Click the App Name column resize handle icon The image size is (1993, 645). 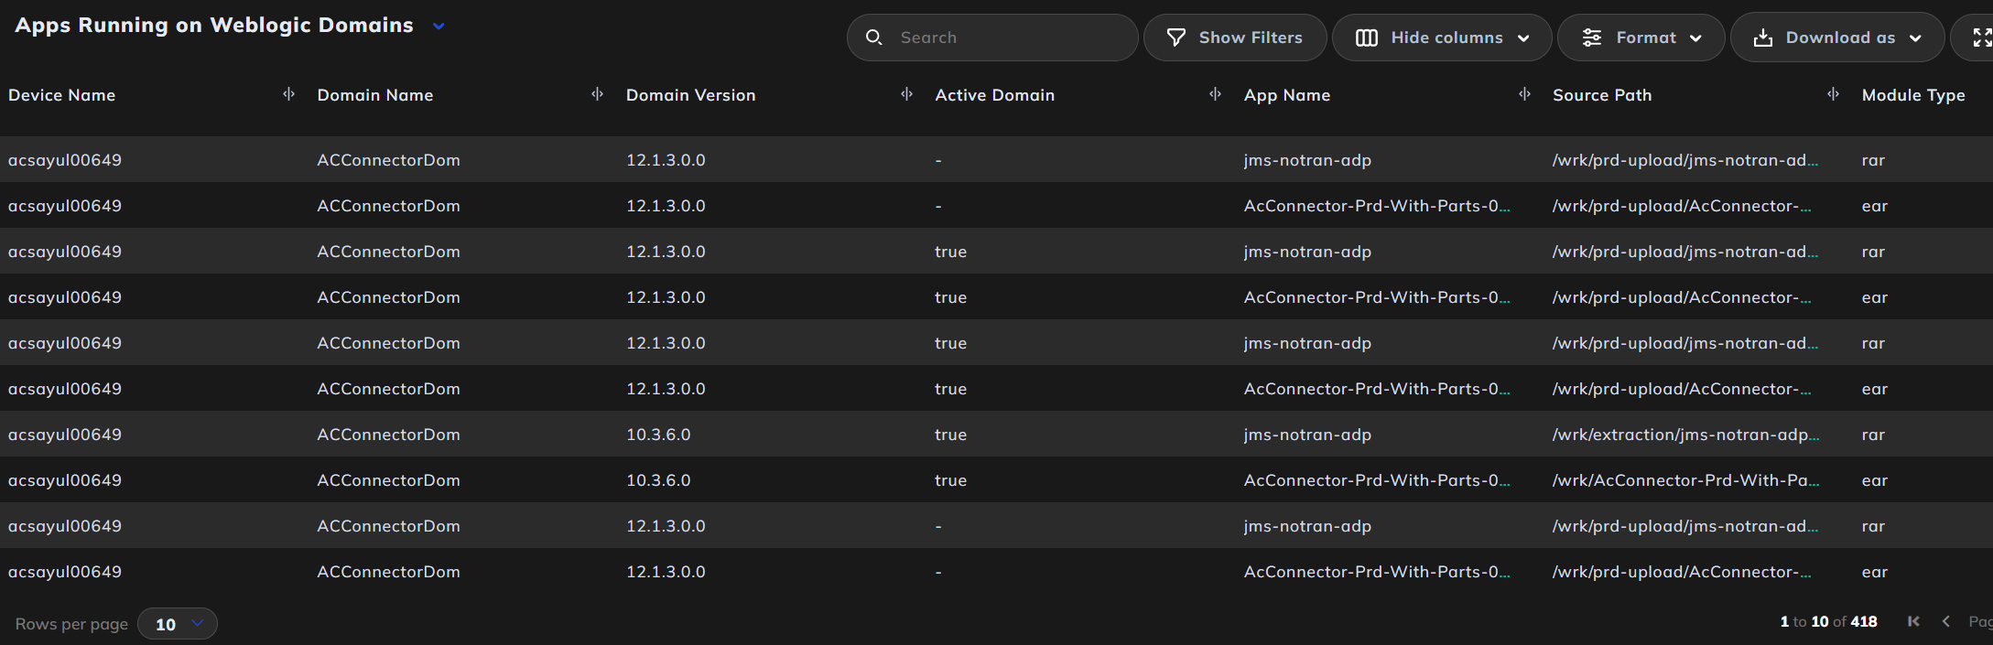point(1524,94)
